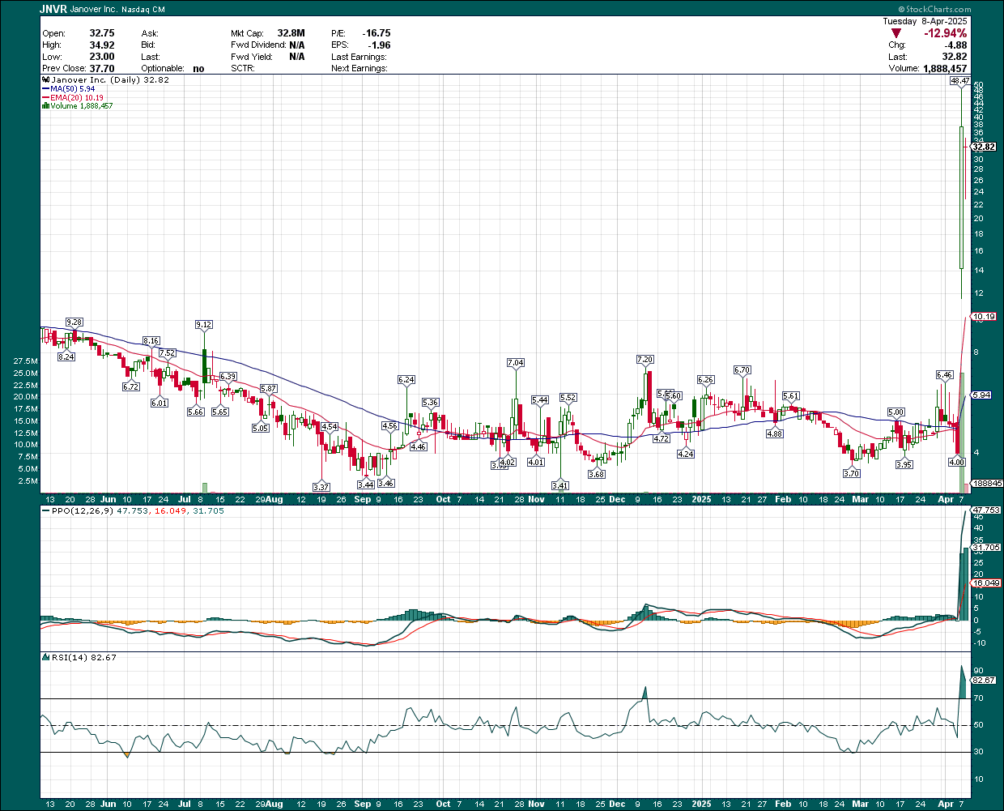Click the red down-triangle change indicator
The height and width of the screenshot is (811, 1004).
point(896,32)
